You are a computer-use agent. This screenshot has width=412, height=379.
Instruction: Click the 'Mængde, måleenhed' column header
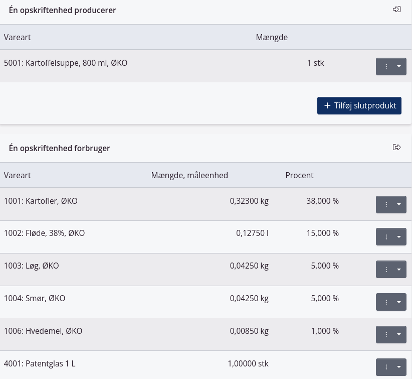tap(189, 175)
